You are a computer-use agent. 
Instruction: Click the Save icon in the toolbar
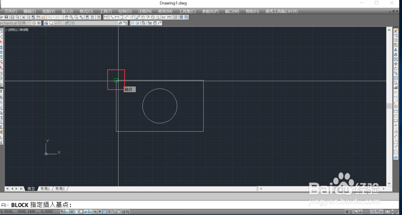click(x=6, y=17)
